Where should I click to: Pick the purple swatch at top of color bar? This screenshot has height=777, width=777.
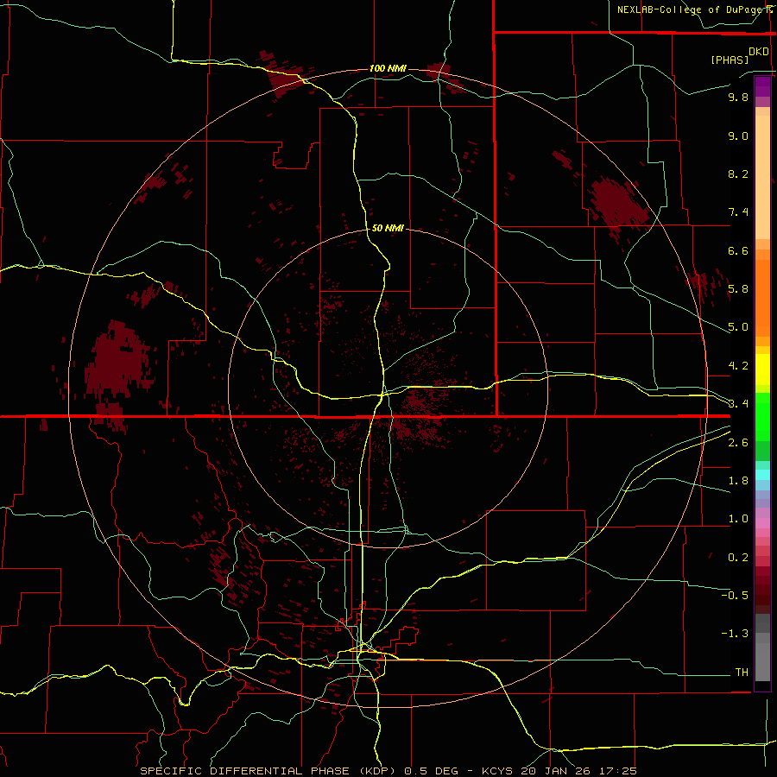click(x=762, y=85)
